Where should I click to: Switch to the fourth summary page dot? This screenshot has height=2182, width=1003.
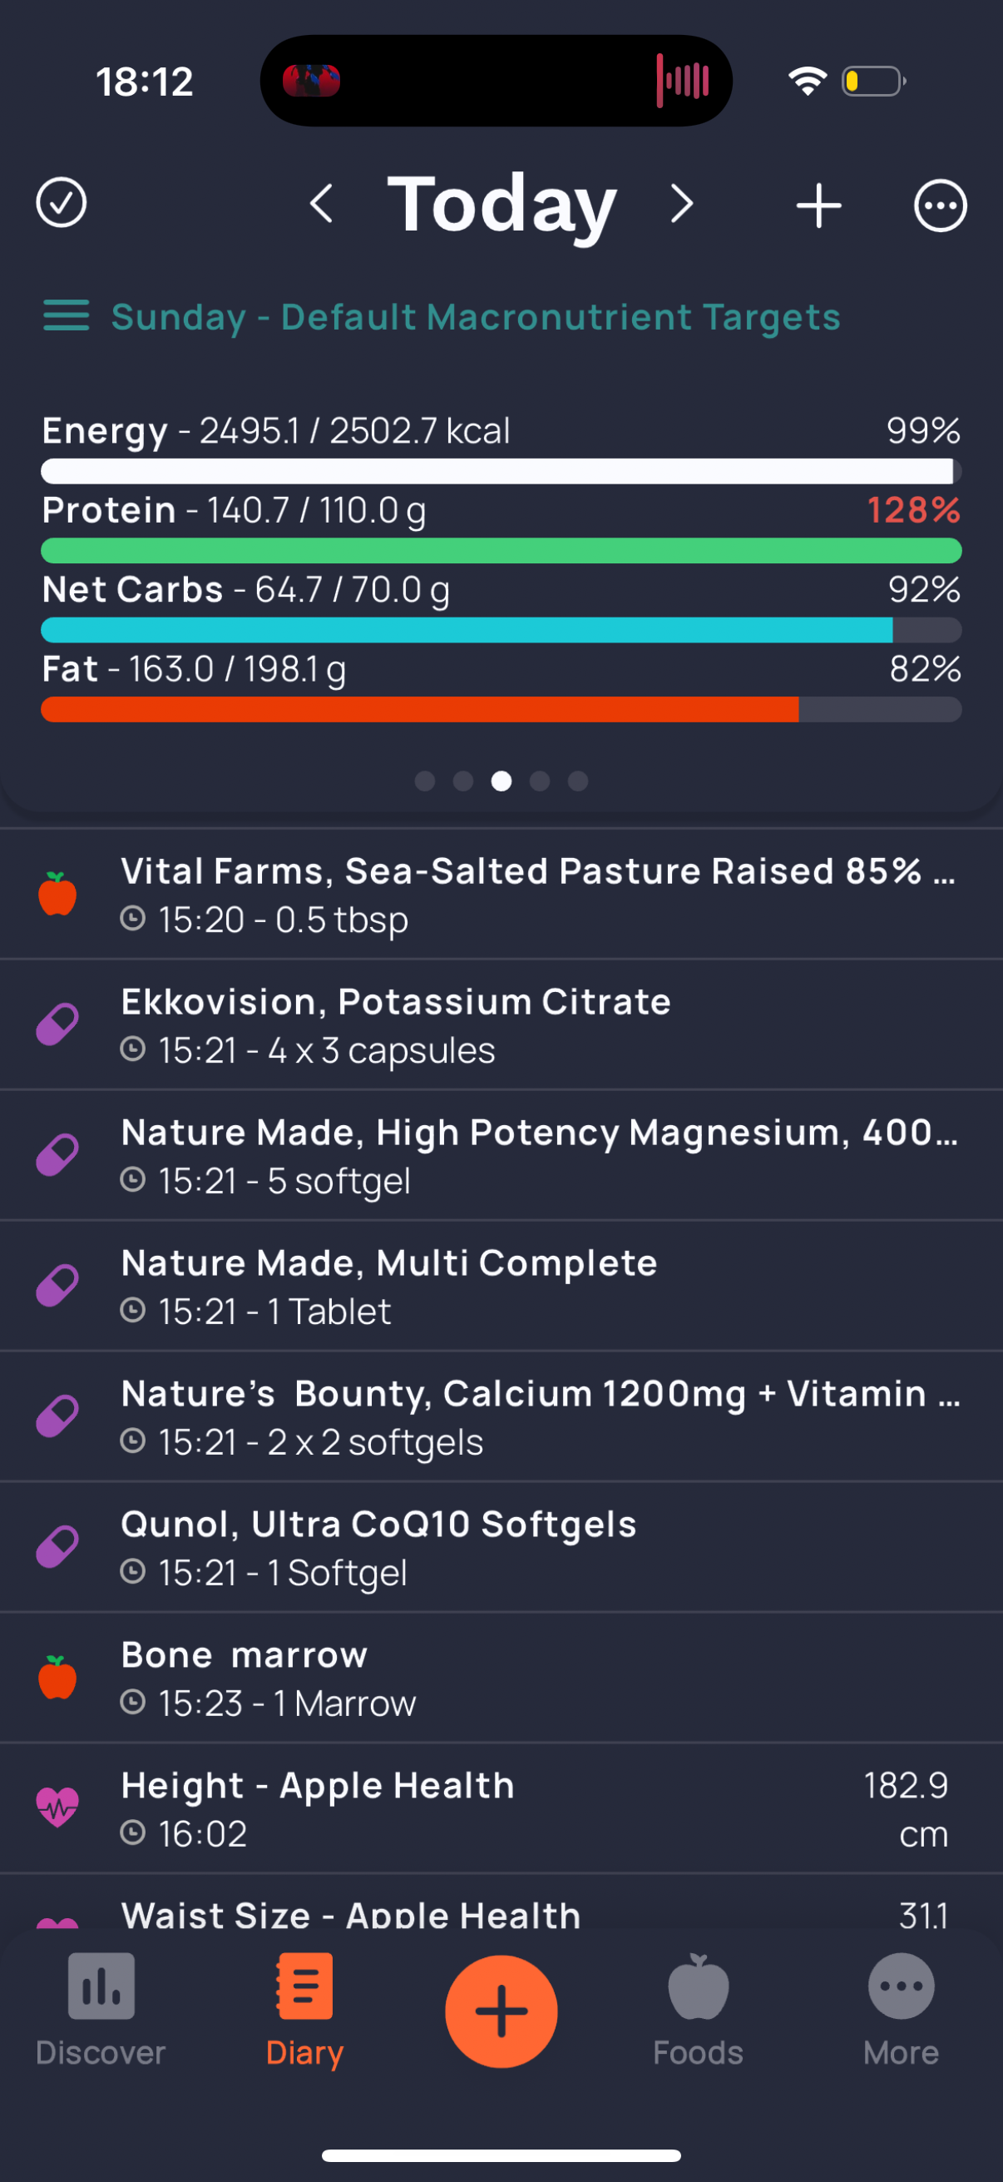coord(540,781)
